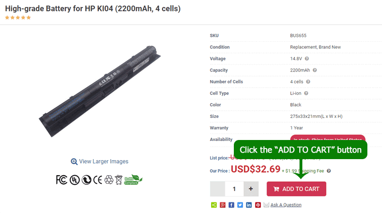Open View Larger Images link
The width and height of the screenshot is (382, 213).
point(99,162)
